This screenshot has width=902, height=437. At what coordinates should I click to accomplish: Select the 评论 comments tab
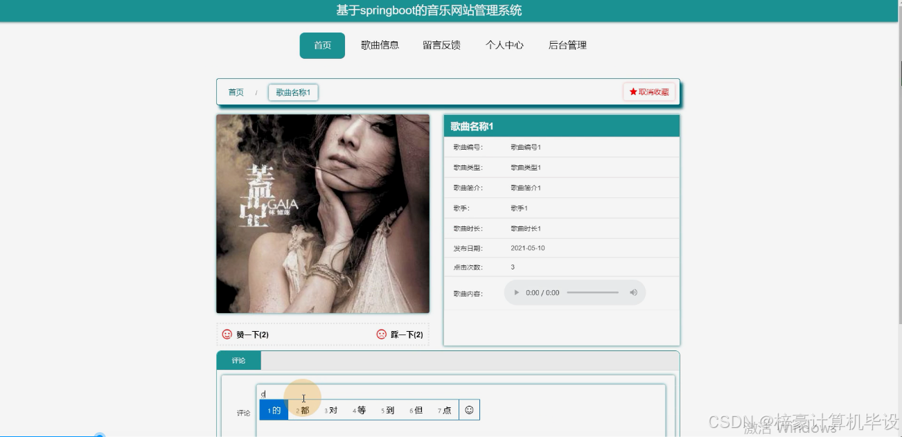(x=238, y=360)
